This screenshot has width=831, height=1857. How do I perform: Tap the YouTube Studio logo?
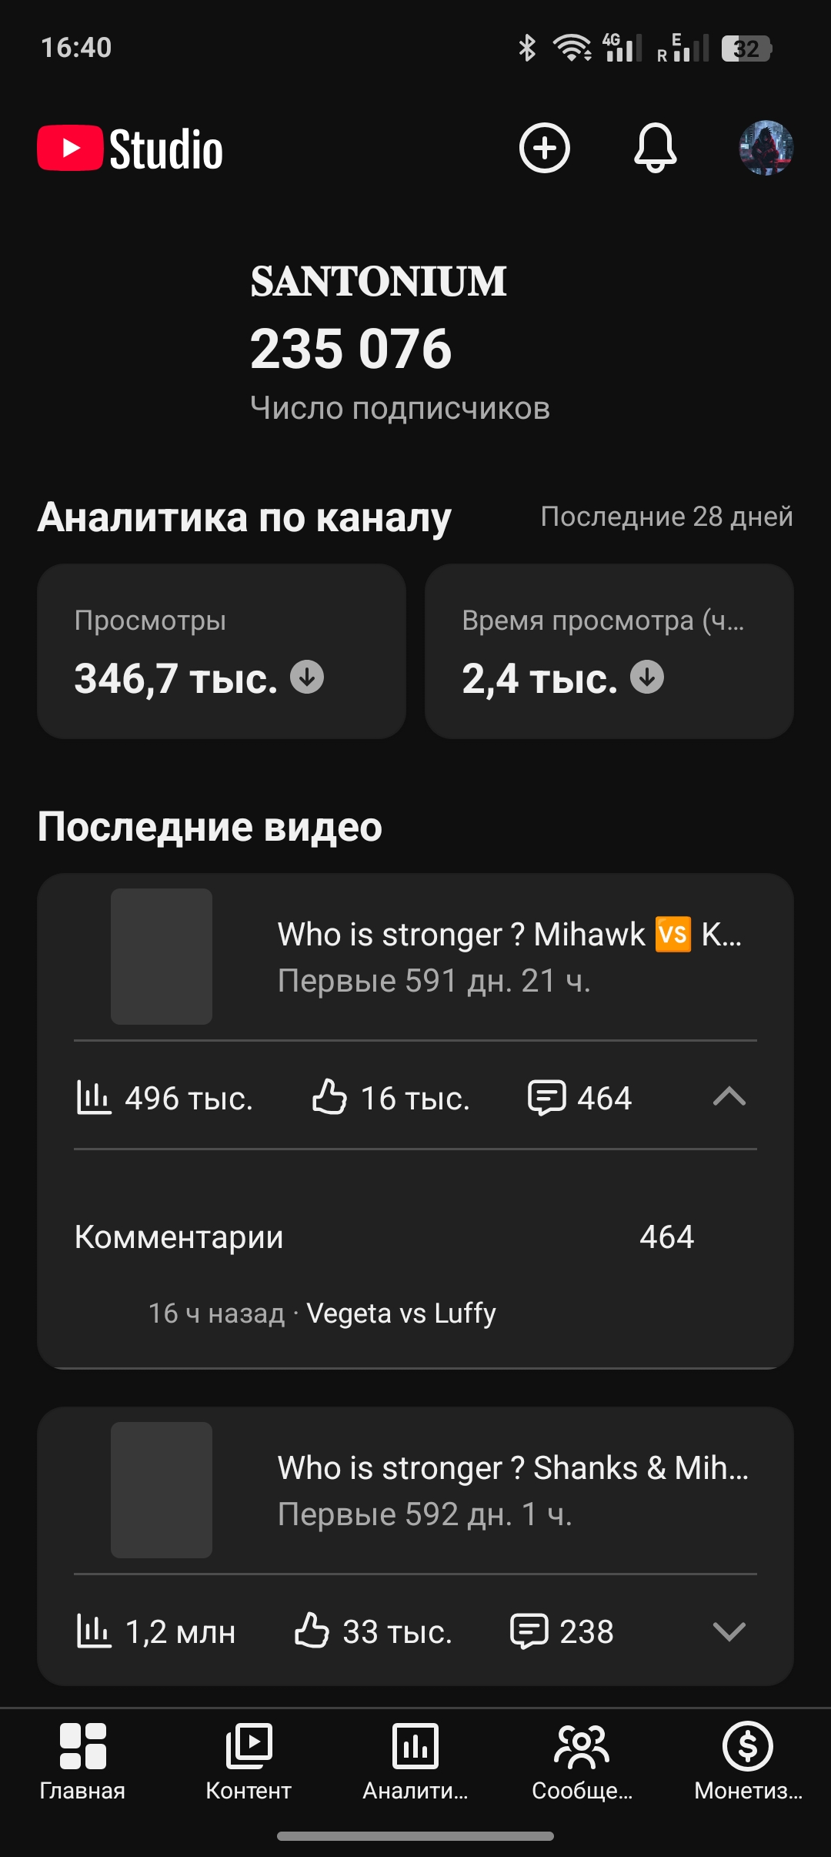tap(131, 149)
